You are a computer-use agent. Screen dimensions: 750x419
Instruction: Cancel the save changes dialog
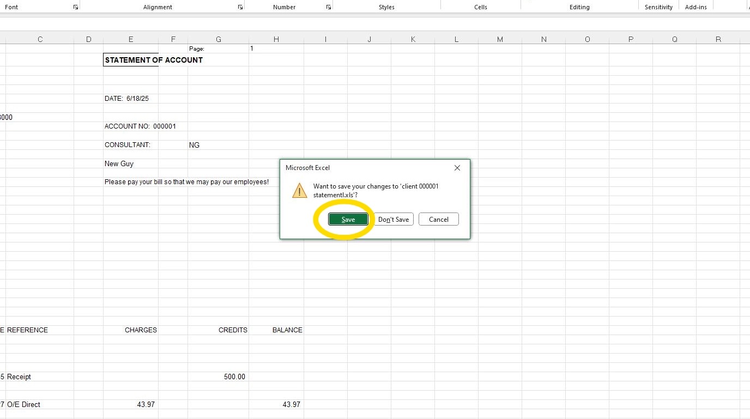439,219
